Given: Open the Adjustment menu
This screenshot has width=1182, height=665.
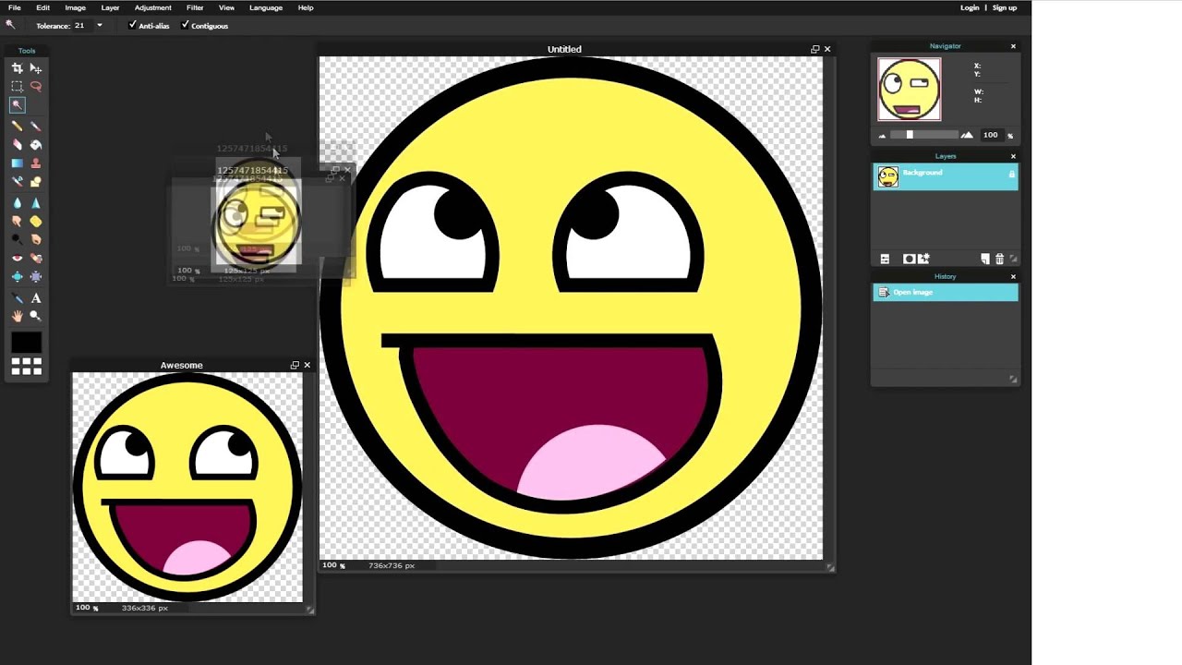Looking at the screenshot, I should tap(152, 7).
